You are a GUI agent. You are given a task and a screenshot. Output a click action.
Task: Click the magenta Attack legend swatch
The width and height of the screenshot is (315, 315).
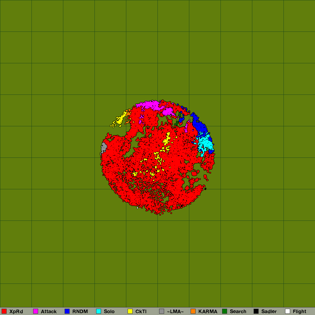tap(36, 311)
